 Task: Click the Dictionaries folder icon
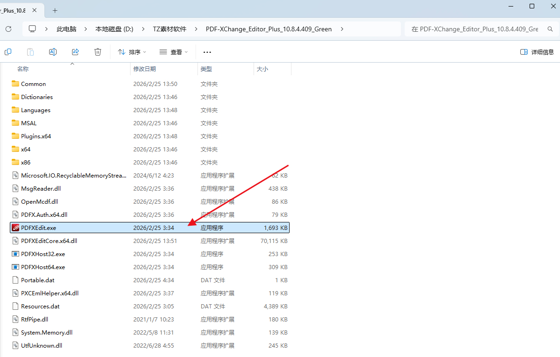pyautogui.click(x=15, y=97)
